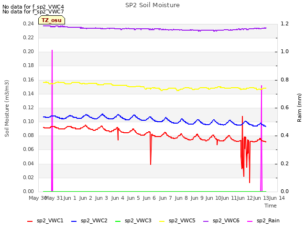Click the sp2_VWC1 legend entry
Viewport: 306px width, 230px height.
coord(45,221)
